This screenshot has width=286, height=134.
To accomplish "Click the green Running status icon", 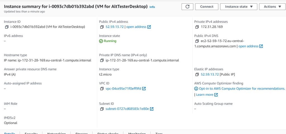I will click(x=101, y=41).
